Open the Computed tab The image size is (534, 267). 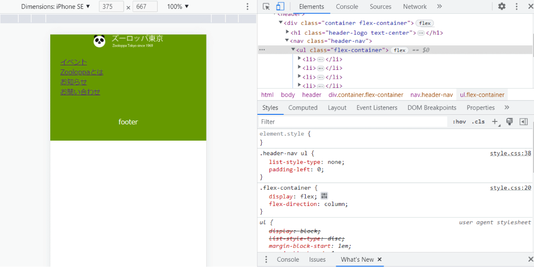click(303, 108)
